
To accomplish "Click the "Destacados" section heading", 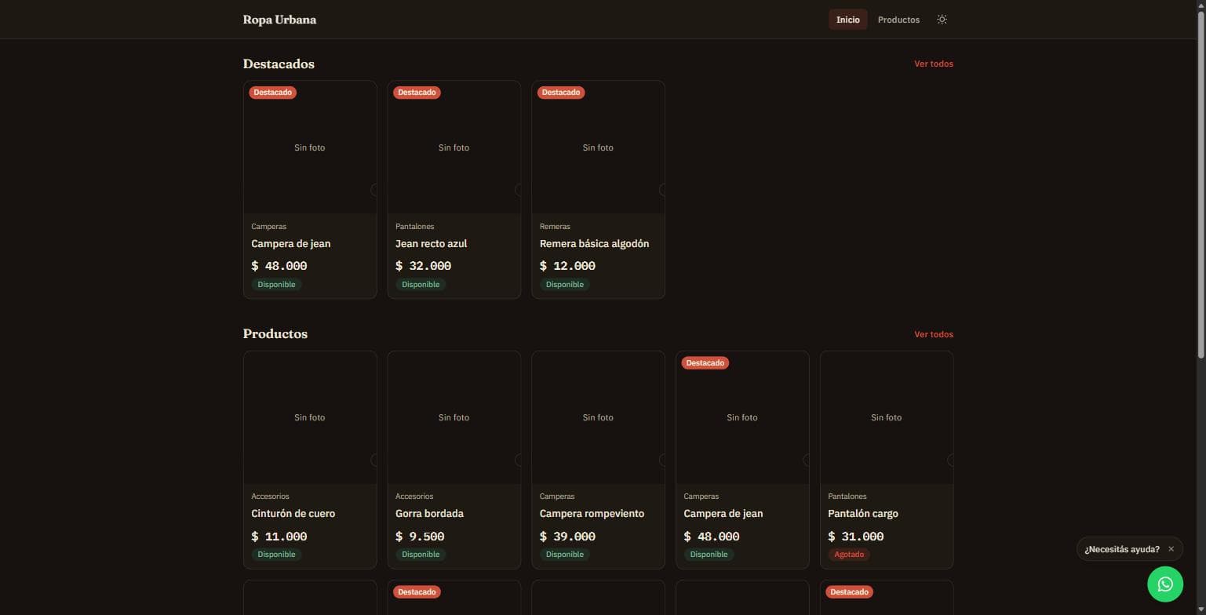I will 279,64.
